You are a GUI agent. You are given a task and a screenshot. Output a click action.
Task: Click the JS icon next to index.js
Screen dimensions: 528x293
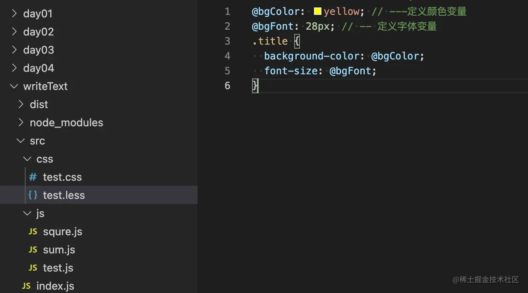[26, 286]
